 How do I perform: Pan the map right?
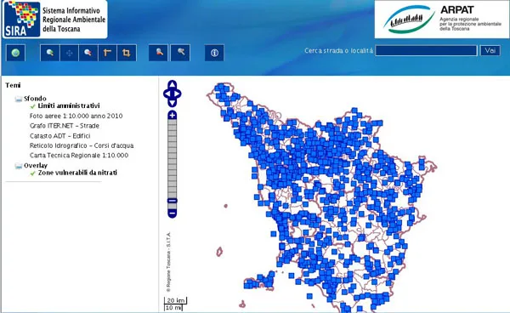tap(178, 94)
